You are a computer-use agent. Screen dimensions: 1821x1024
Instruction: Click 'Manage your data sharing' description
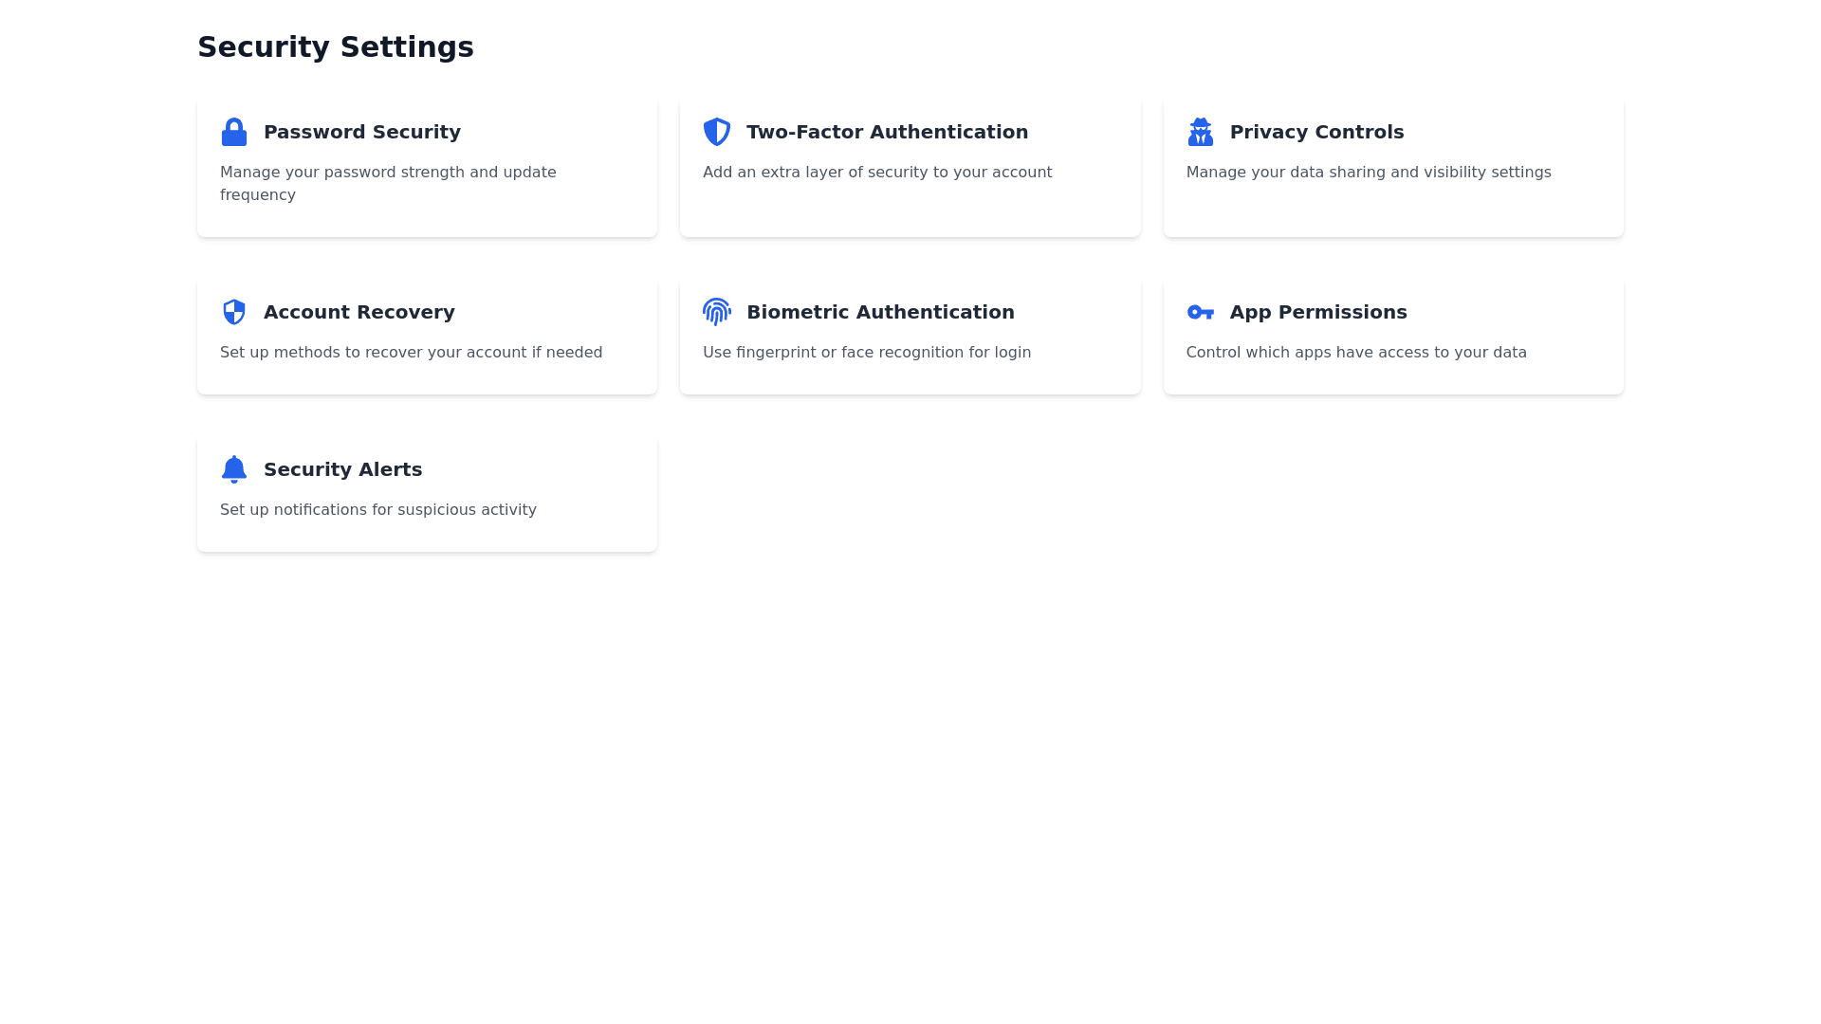[x=1368, y=173]
